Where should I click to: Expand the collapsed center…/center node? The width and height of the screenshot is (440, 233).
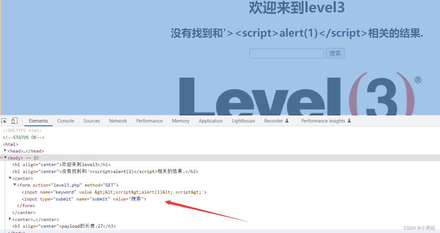click(x=10, y=219)
